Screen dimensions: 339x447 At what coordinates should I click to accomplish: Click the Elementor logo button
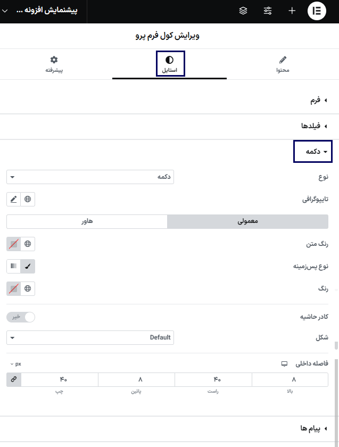(x=317, y=11)
